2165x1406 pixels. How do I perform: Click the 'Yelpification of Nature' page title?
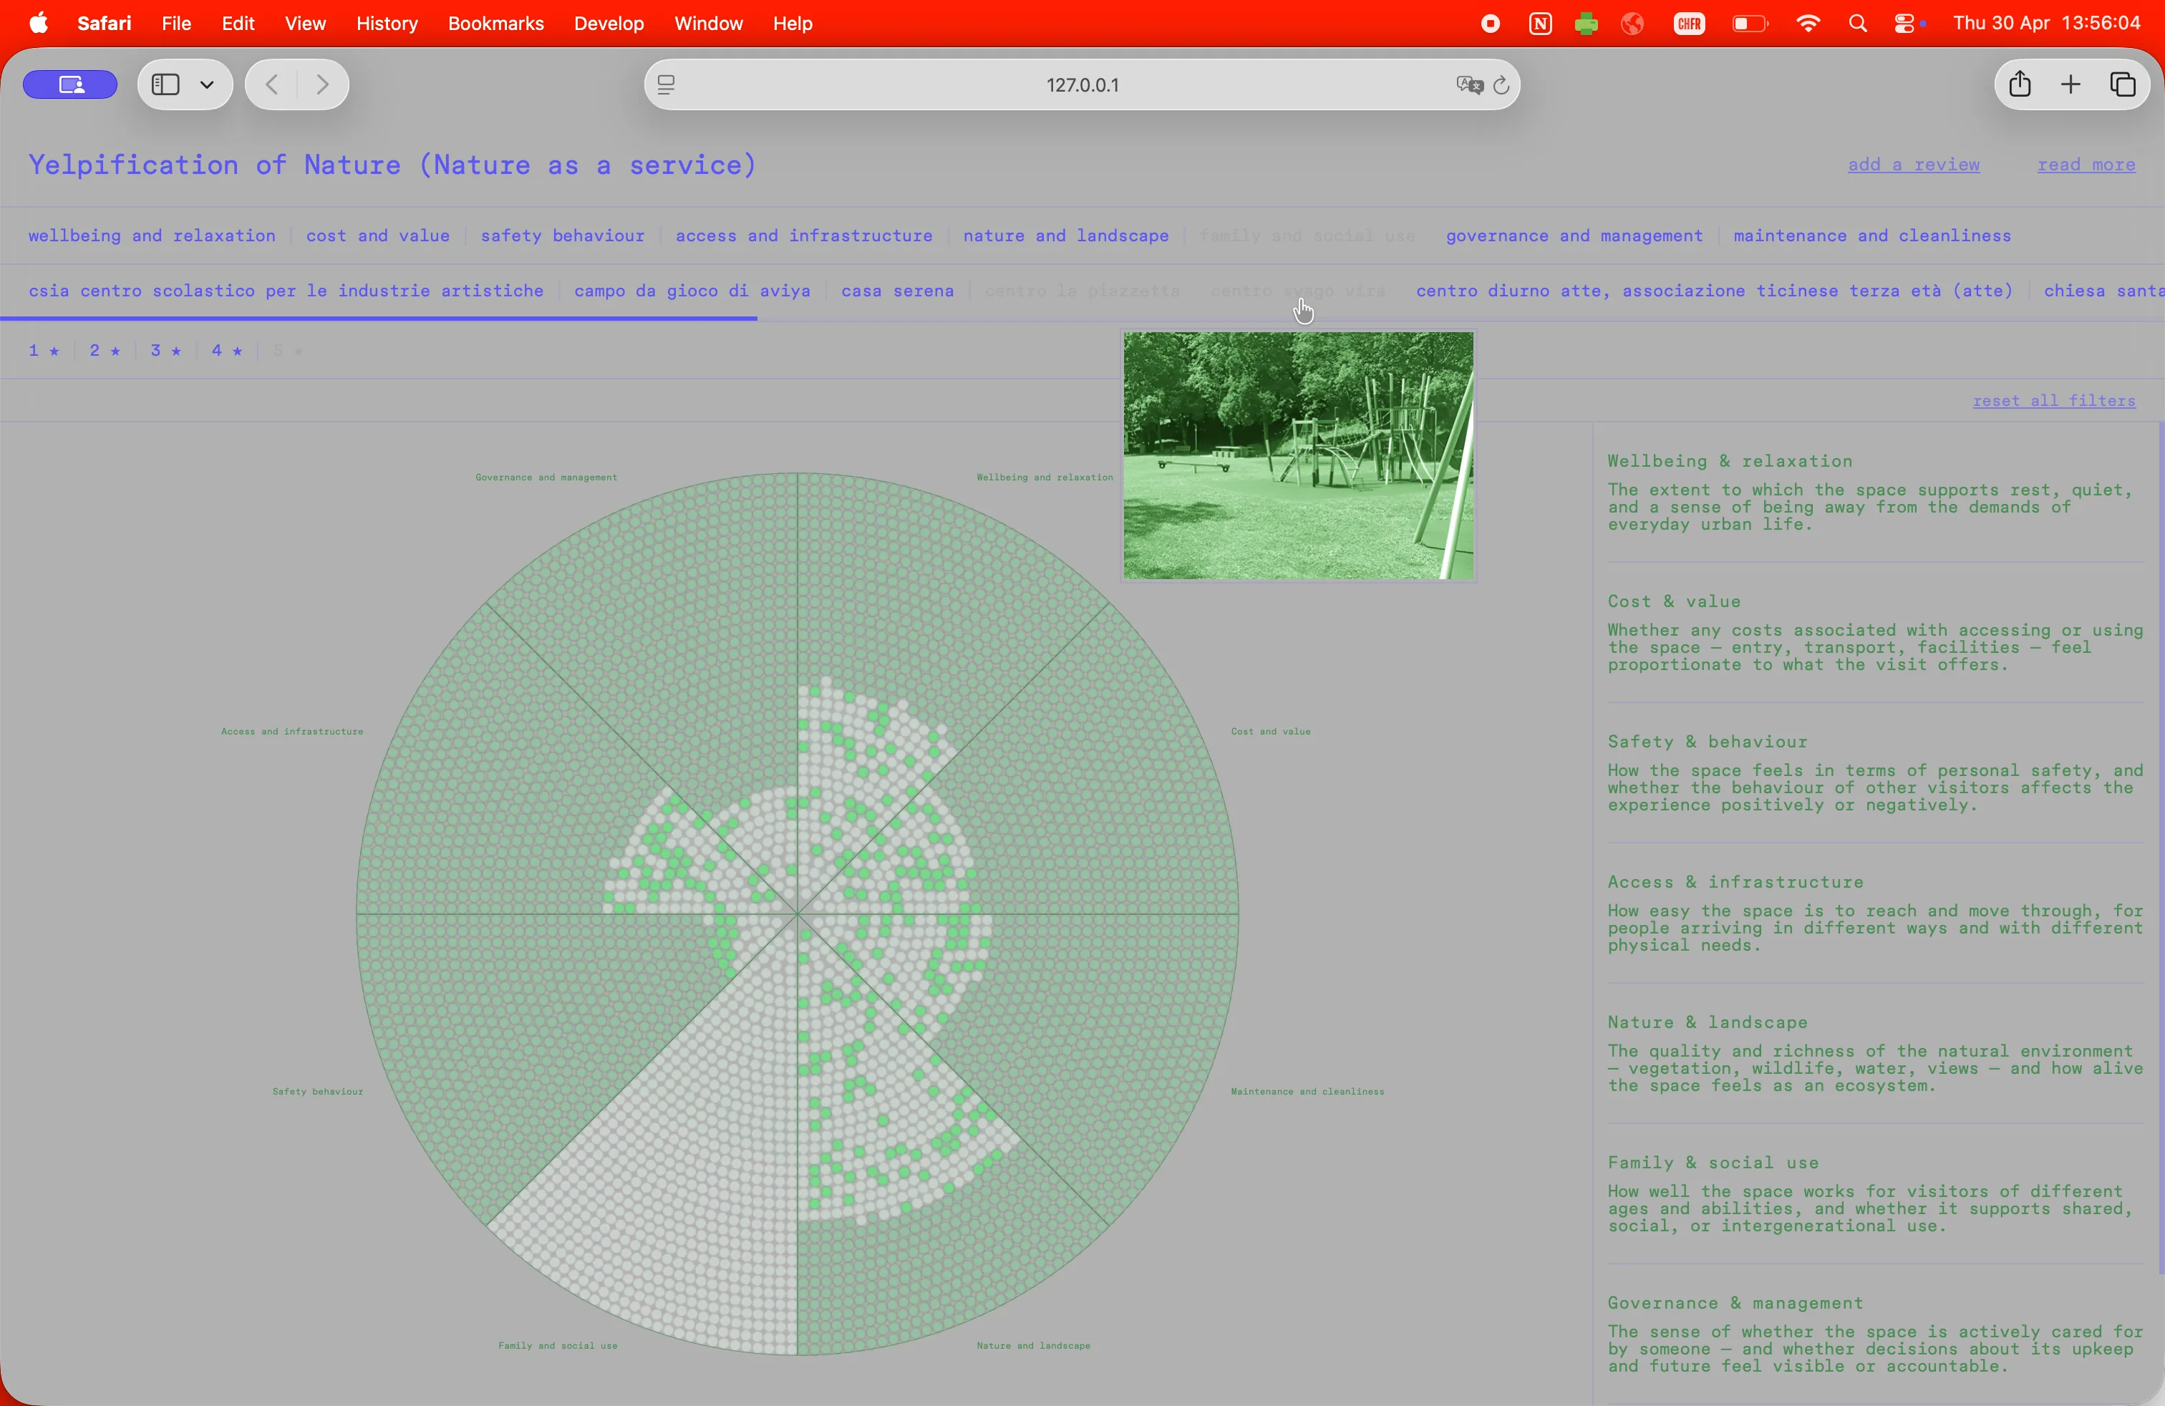point(392,165)
